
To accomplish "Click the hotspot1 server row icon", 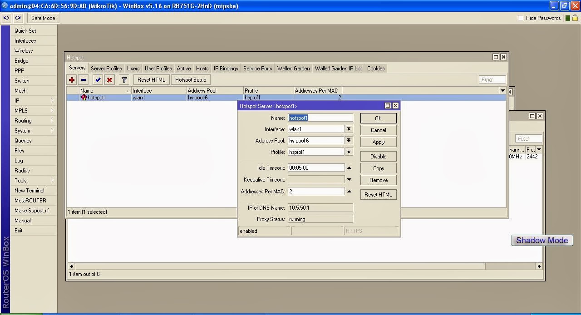I will click(x=84, y=98).
